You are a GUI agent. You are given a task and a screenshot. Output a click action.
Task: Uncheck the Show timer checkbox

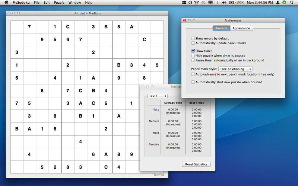tap(193, 51)
